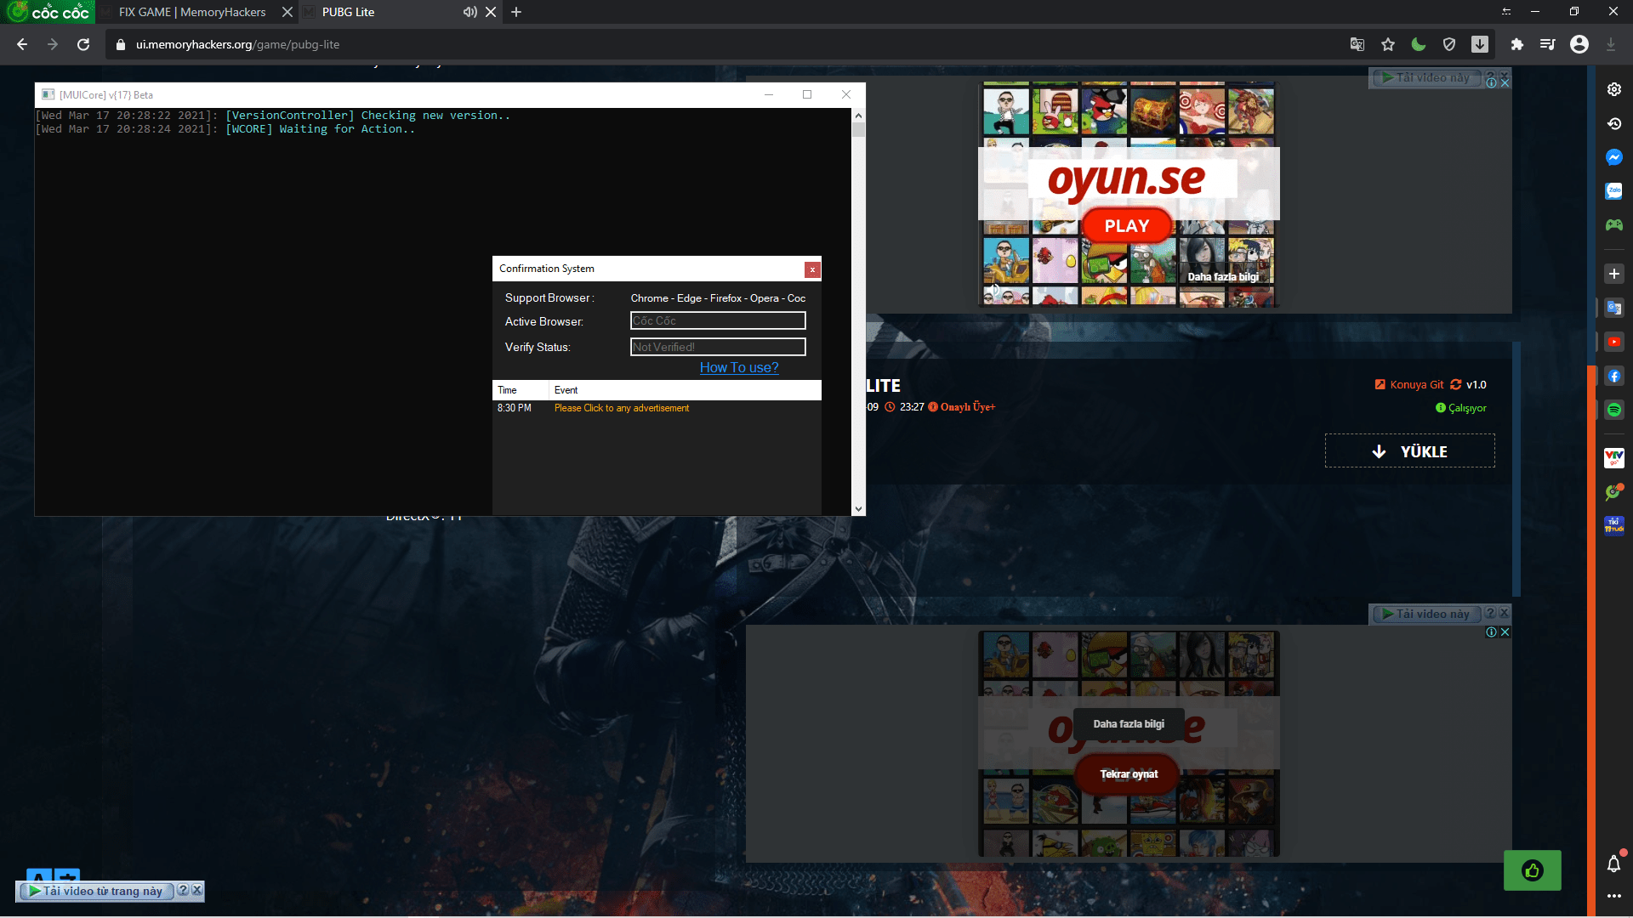The image size is (1633, 918).
Task: Open the browsing history sidebar icon
Action: 1614,123
